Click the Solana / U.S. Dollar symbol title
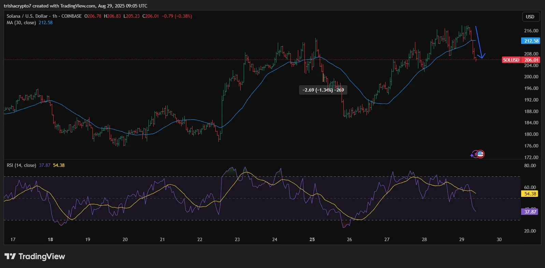This screenshot has width=545, height=268. pyautogui.click(x=27, y=16)
